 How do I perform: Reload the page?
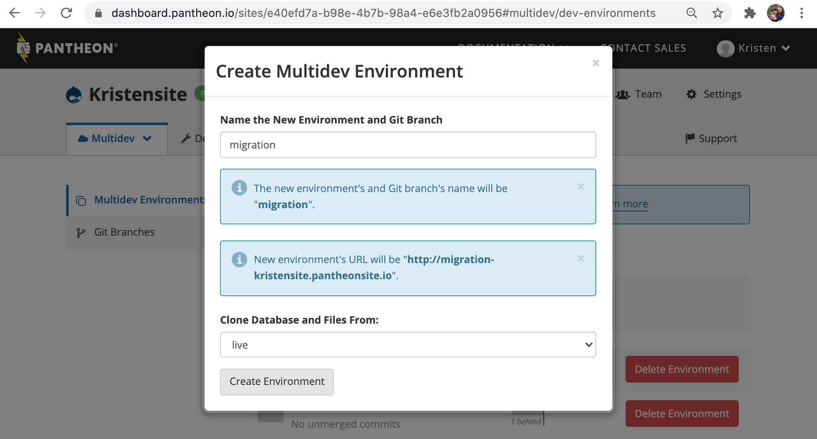(x=66, y=13)
